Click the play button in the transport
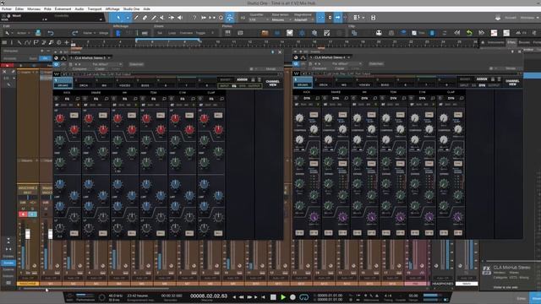 coord(283,296)
